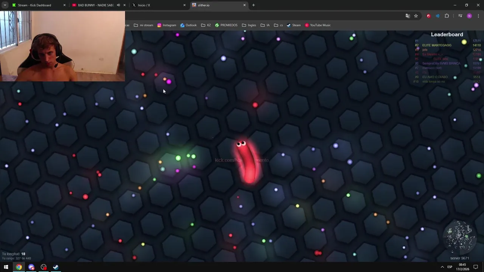This screenshot has height=272, width=484.
Task: Close the Stream - Kick Dashboard tab
Action: click(x=64, y=5)
